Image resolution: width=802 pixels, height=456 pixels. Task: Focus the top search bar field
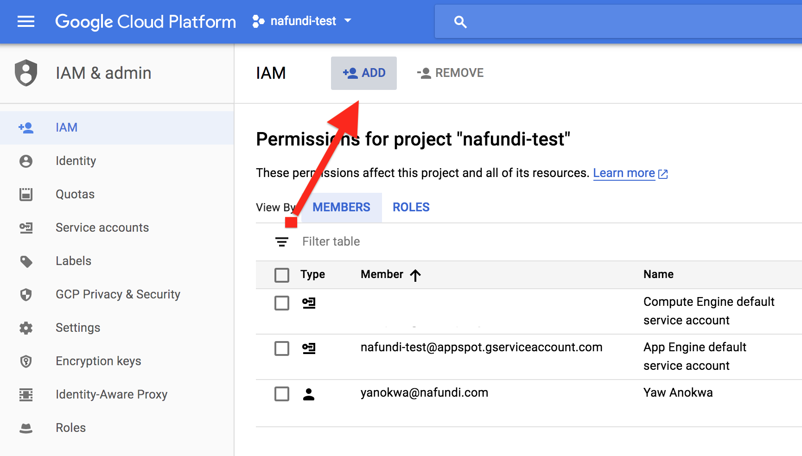[618, 21]
